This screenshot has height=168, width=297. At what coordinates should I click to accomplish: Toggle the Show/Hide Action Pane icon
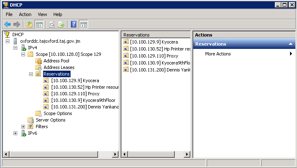click(84, 25)
